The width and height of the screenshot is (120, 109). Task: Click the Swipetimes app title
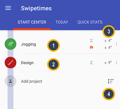click(36, 8)
